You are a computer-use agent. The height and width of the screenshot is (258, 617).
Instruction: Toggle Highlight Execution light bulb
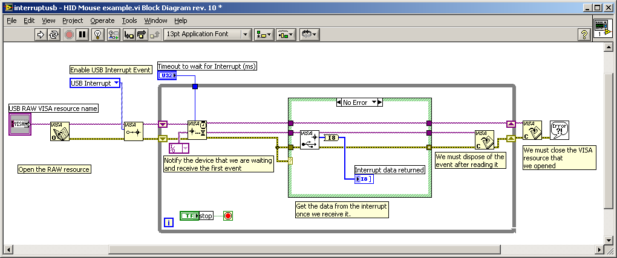pyautogui.click(x=98, y=34)
